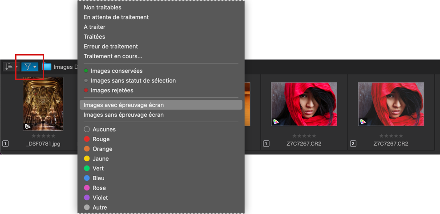Filter 'Images rejetées' with red dot
The image size is (440, 214).
point(161,91)
